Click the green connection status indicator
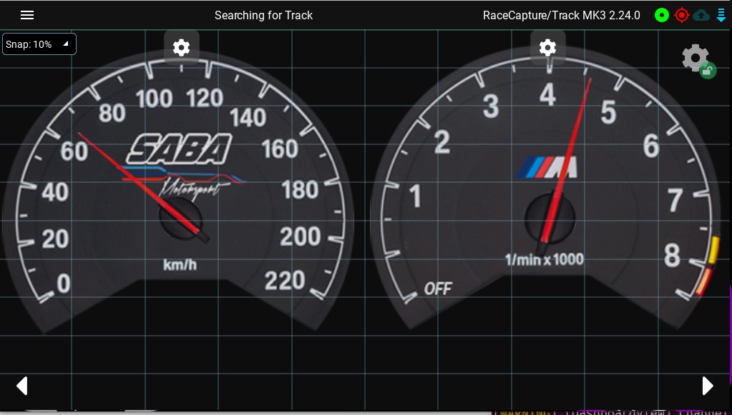The image size is (732, 415). [661, 16]
